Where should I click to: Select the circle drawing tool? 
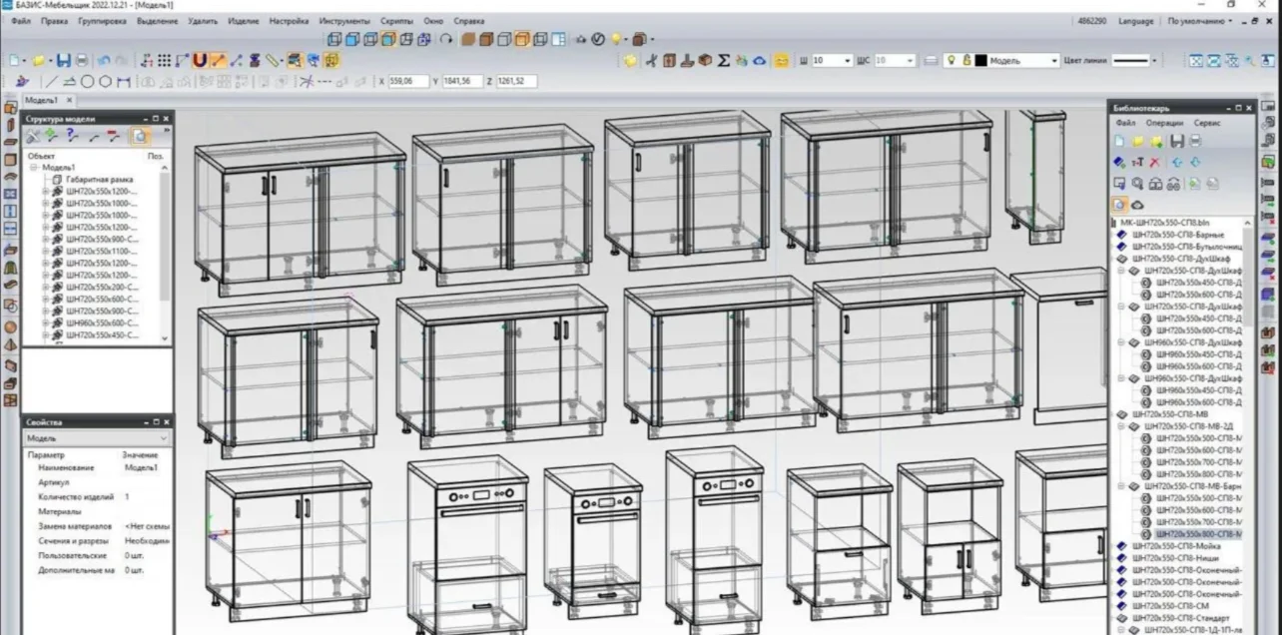(88, 82)
